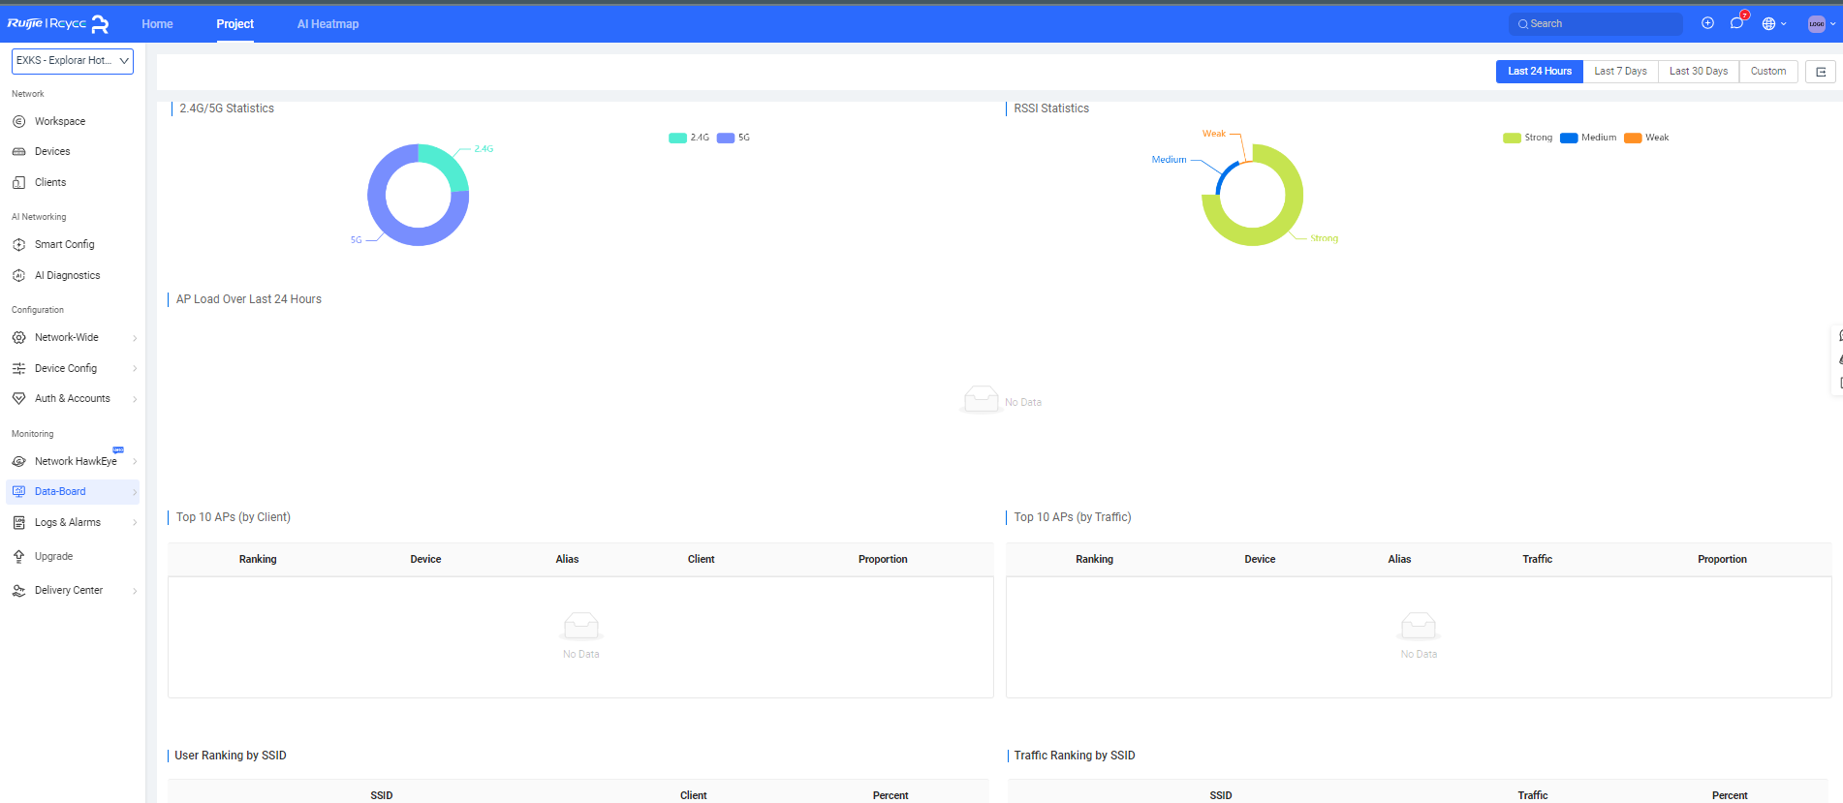Open the language globe dropdown
The width and height of the screenshot is (1843, 803).
(1773, 23)
